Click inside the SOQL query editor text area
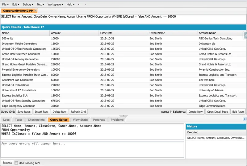This screenshot has width=247, height=166. pyautogui.click(x=92, y=131)
